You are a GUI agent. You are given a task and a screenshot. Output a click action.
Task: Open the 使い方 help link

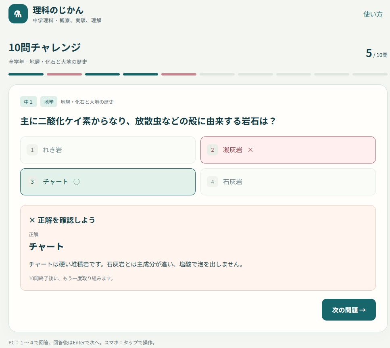coord(373,14)
